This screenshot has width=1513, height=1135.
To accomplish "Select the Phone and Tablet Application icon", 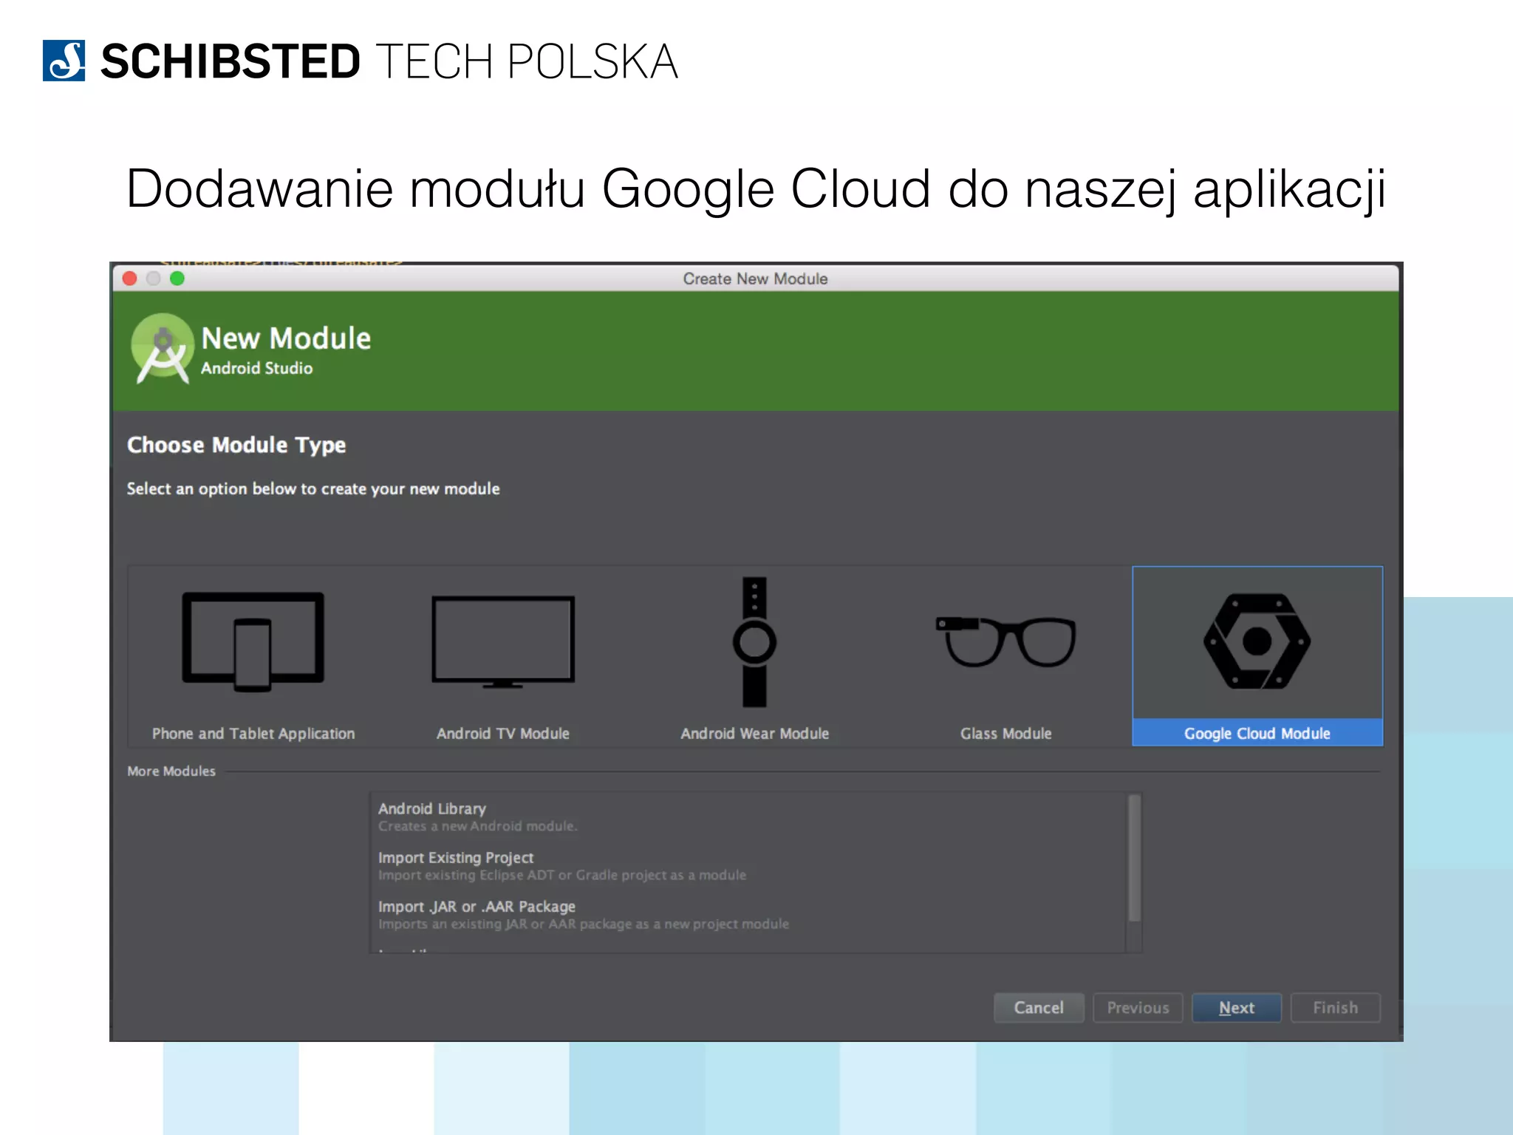I will [x=253, y=641].
